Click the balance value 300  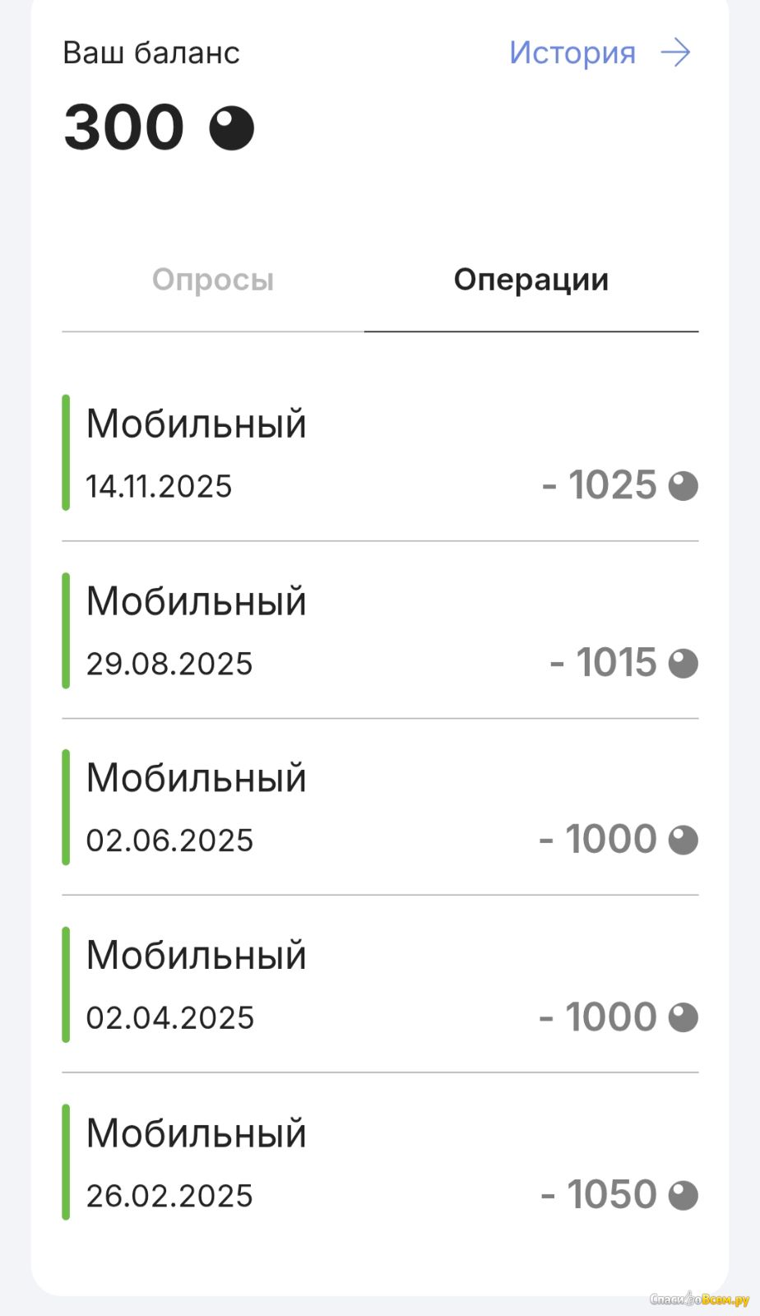click(124, 128)
